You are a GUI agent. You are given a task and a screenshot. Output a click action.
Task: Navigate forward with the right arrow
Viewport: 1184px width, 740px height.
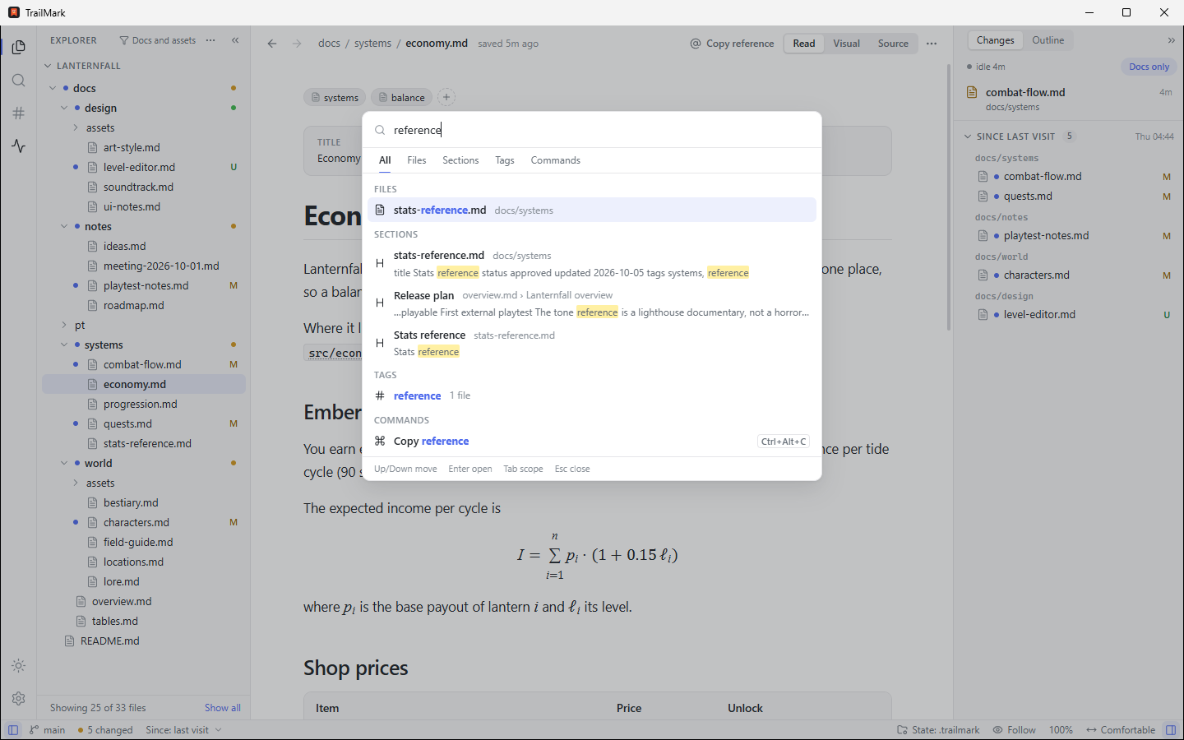click(x=297, y=44)
